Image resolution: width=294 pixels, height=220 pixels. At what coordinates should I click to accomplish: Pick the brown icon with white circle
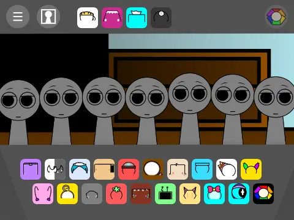tap(153, 169)
